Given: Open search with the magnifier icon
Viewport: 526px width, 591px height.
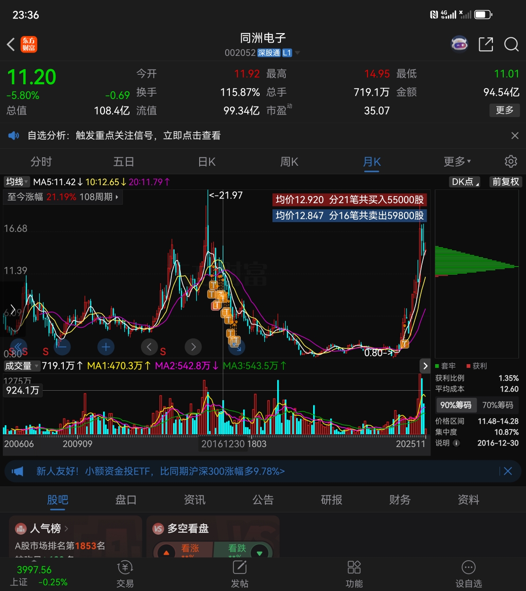Looking at the screenshot, I should [x=511, y=44].
